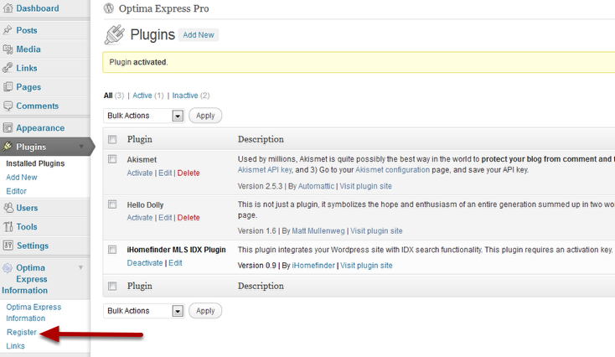Open Links under Optima Express Information
Image resolution: width=615 pixels, height=357 pixels.
click(x=15, y=346)
